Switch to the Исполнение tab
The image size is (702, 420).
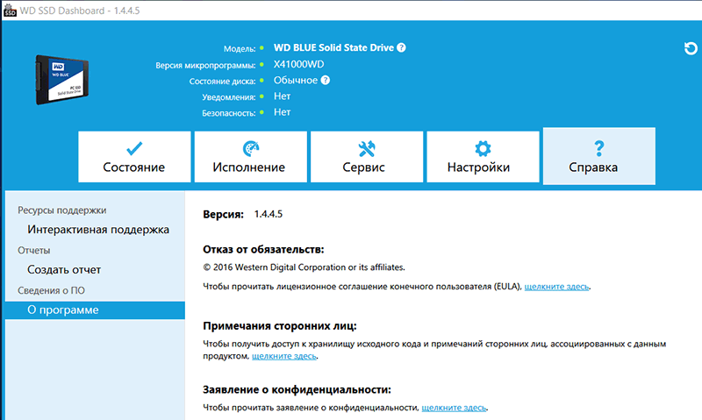point(251,157)
